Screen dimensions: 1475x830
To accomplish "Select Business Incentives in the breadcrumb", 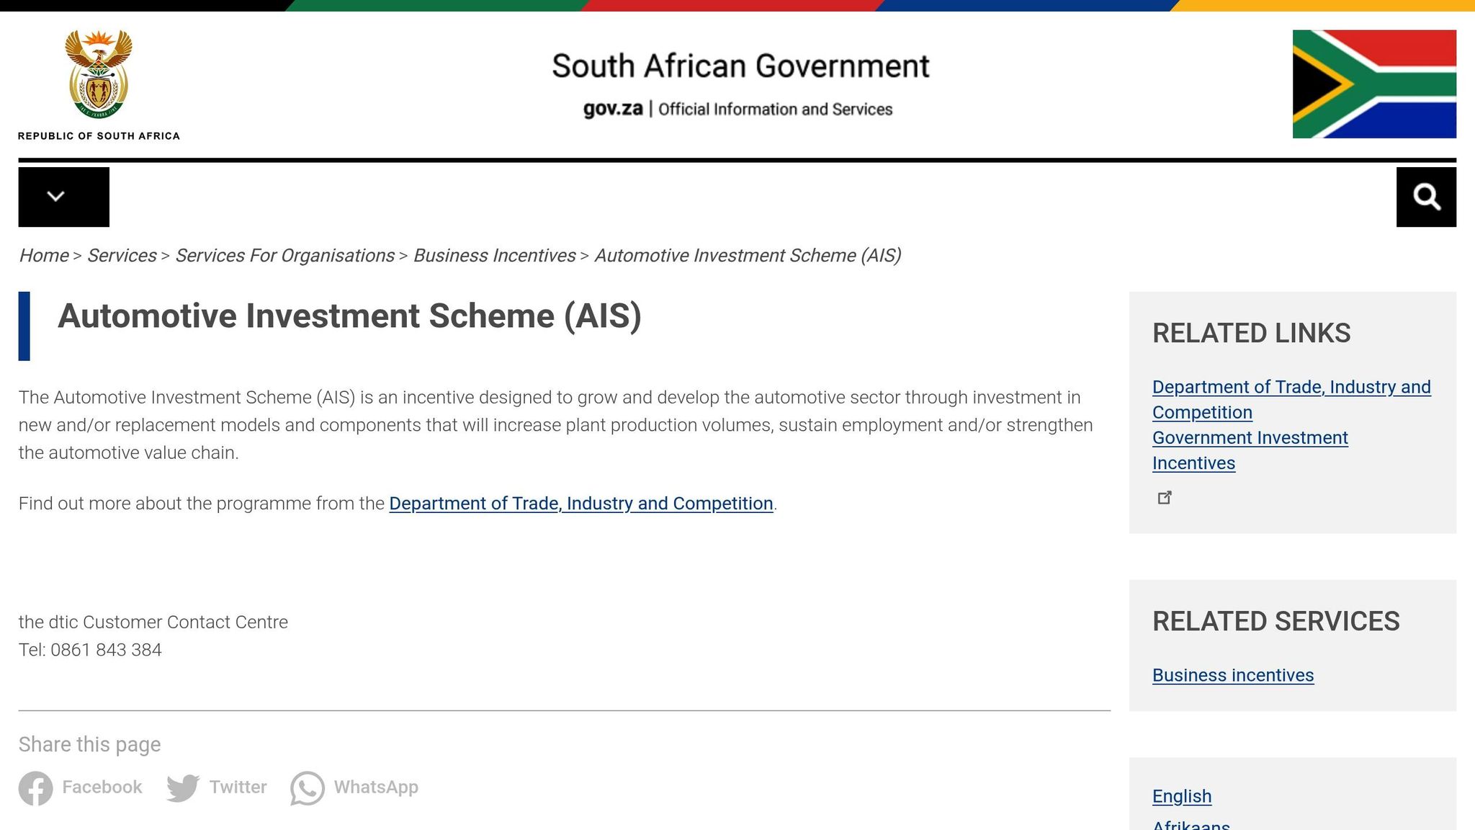I will pos(494,255).
